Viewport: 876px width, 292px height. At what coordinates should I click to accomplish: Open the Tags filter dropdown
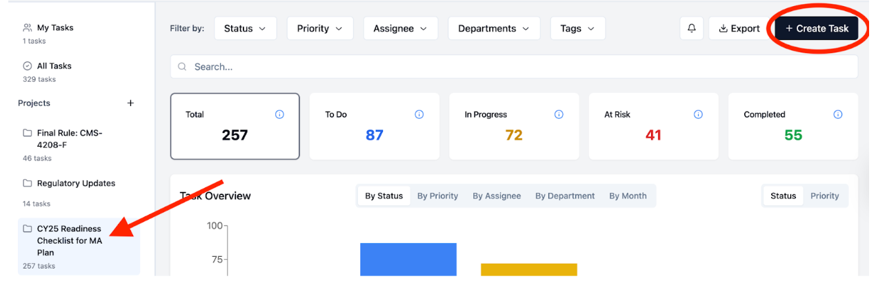[578, 28]
